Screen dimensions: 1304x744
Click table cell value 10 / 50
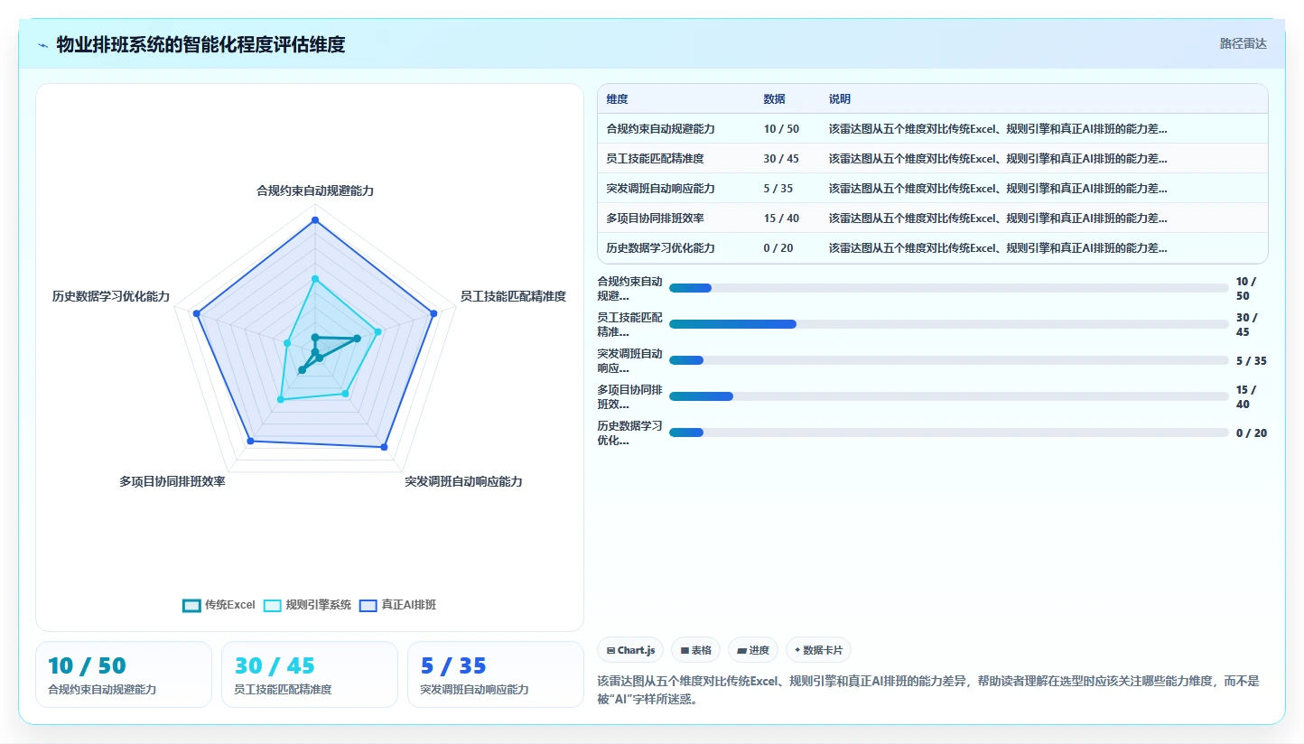pos(781,129)
